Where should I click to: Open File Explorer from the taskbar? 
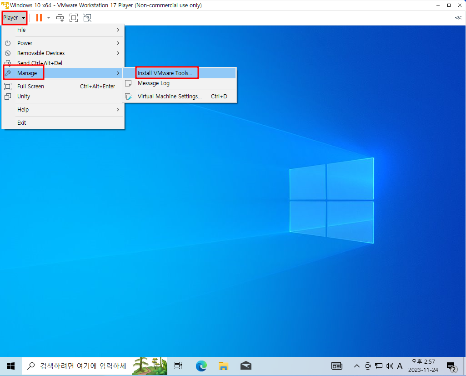224,366
